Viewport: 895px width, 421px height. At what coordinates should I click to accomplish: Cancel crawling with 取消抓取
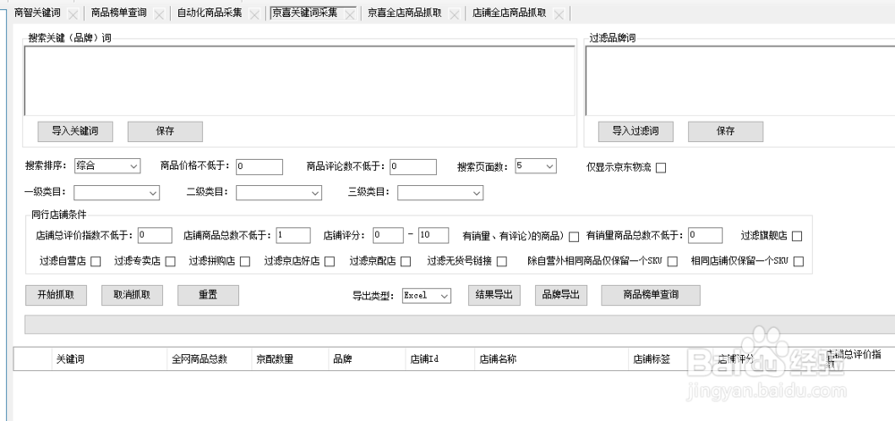click(132, 295)
